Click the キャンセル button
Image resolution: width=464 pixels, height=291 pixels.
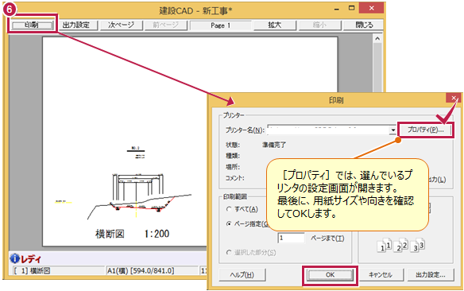coord(381,275)
